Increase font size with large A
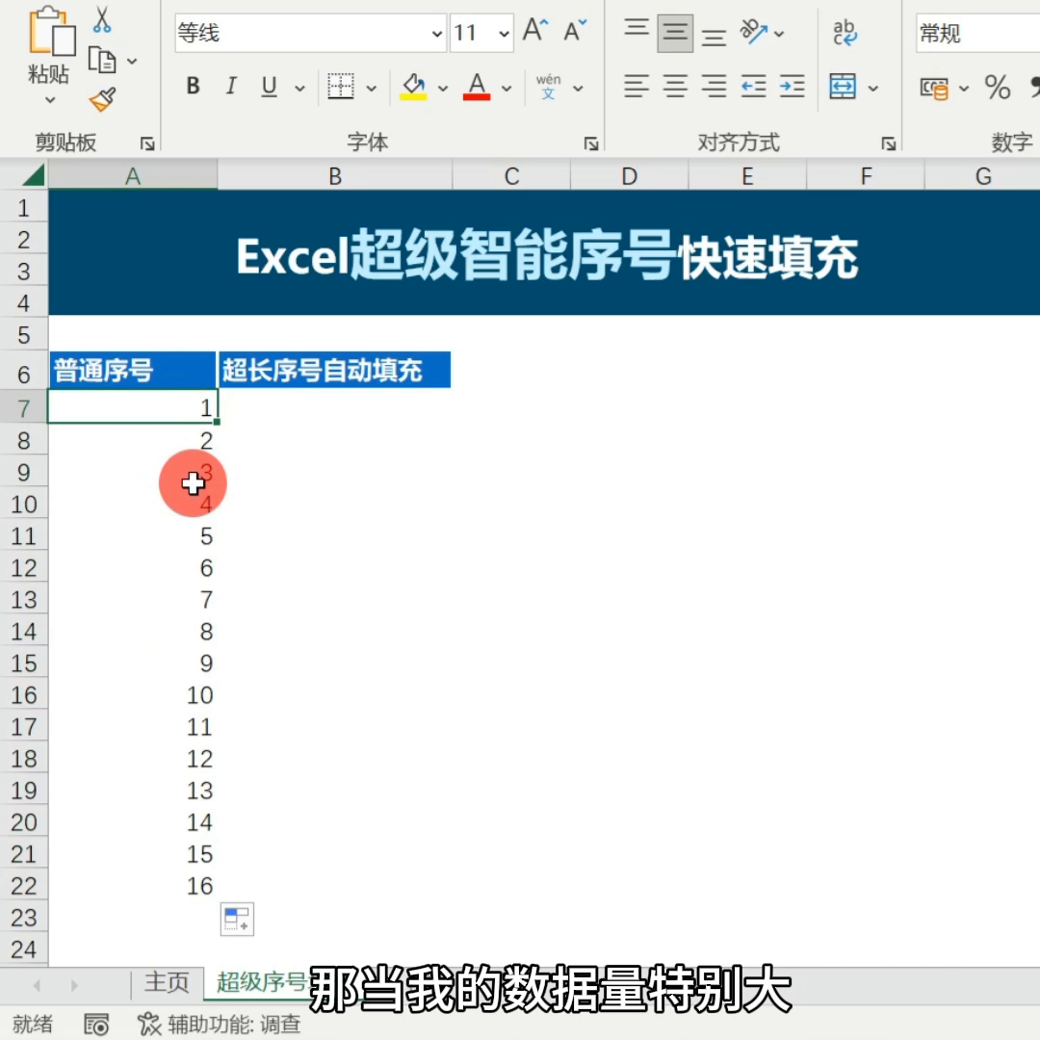Viewport: 1040px width, 1040px height. tap(535, 31)
